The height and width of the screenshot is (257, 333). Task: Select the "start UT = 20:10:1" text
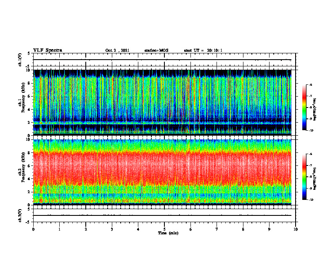[x=203, y=50]
